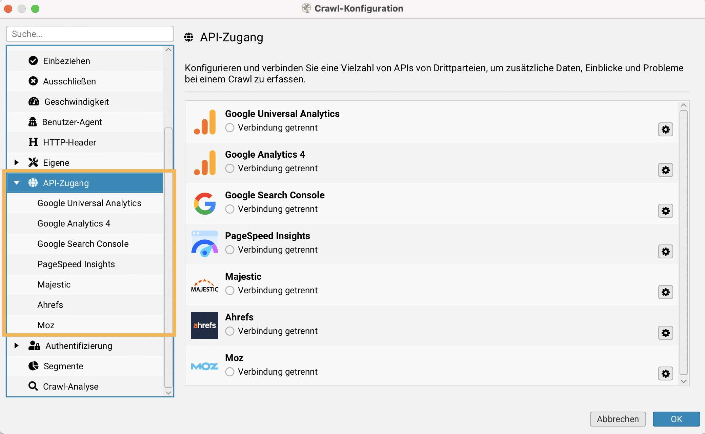Image resolution: width=705 pixels, height=434 pixels.
Task: Click the sidebar scrollbar thumb
Action: coord(168,258)
